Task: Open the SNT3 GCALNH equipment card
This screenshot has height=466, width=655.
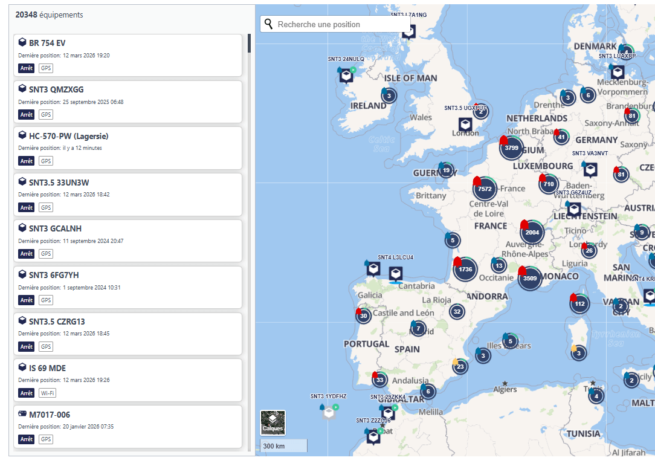Action: coord(128,241)
